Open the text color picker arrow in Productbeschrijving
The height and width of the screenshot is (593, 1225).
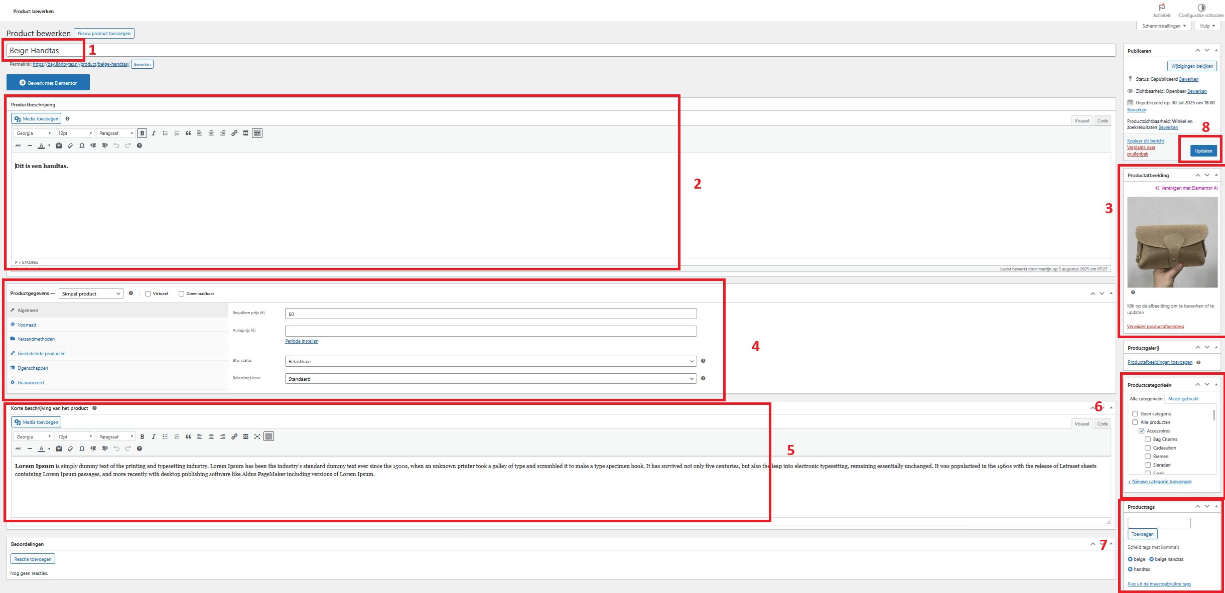point(49,146)
